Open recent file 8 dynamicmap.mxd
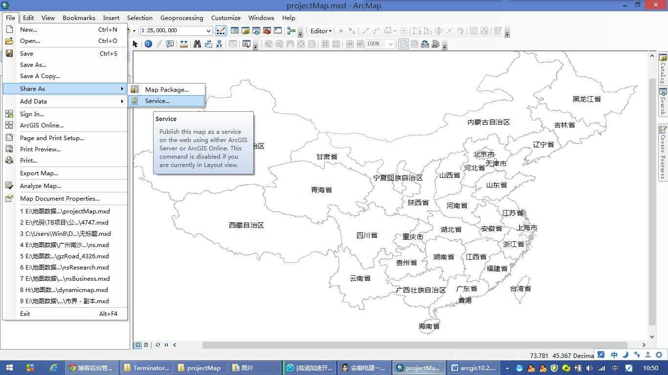Image resolution: width=668 pixels, height=375 pixels. pos(65,290)
